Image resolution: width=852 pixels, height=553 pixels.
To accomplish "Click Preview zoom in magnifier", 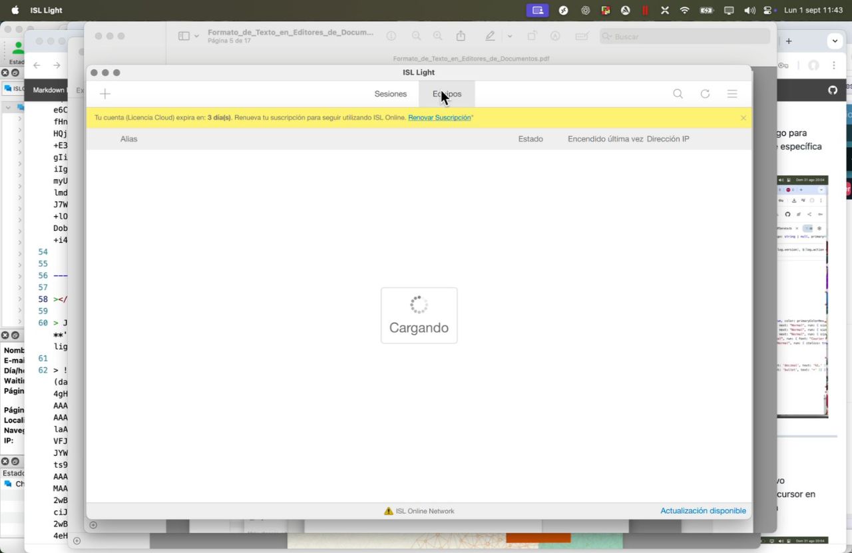I will [x=437, y=37].
